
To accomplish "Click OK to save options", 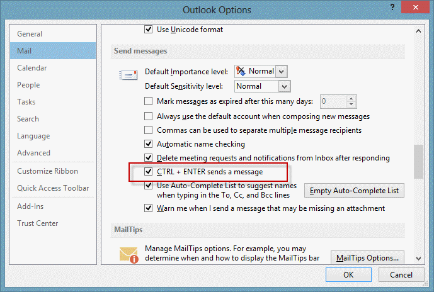I will coord(348,274).
